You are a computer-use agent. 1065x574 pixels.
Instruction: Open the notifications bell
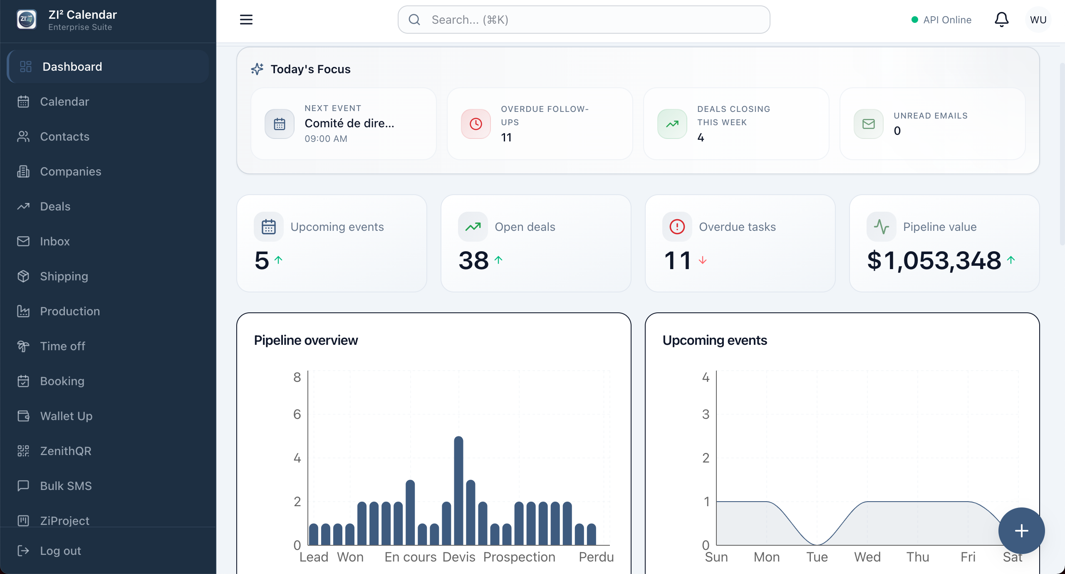1001,20
